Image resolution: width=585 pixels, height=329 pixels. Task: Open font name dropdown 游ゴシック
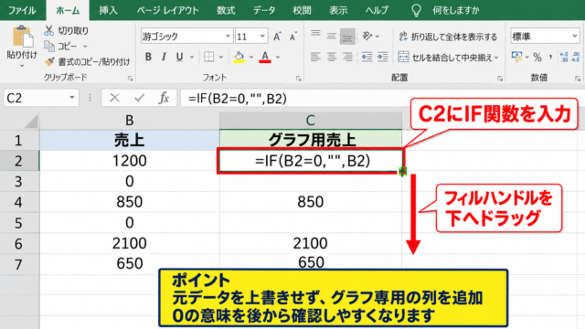[x=228, y=37]
